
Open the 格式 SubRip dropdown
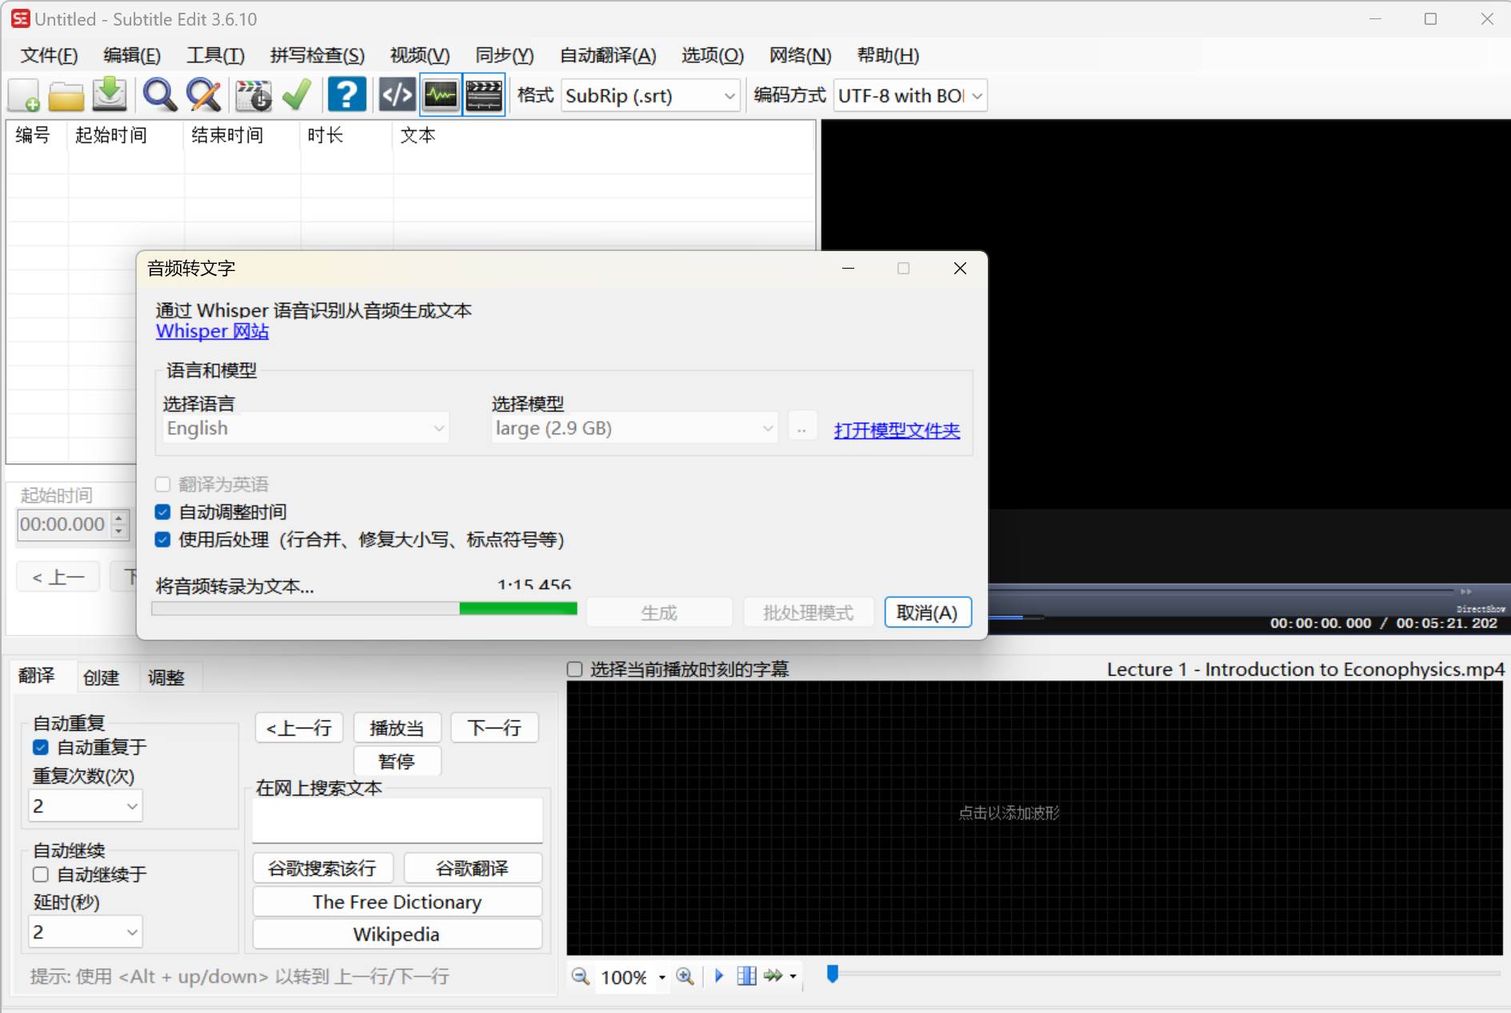point(650,95)
